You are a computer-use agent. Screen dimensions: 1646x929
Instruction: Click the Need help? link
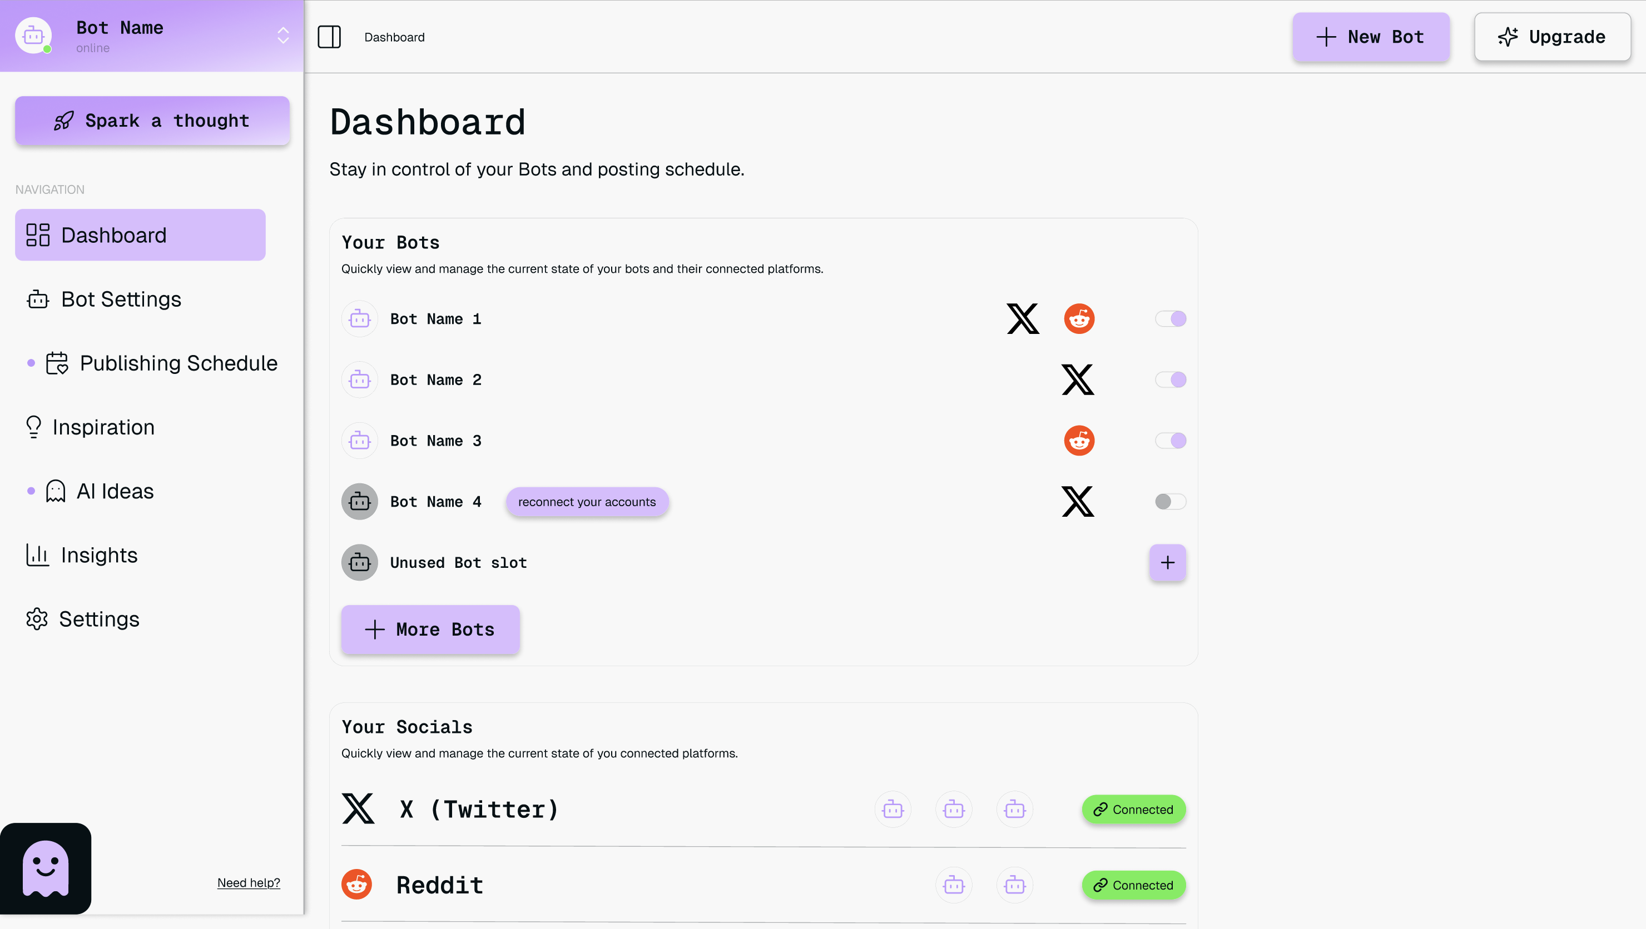coord(249,882)
